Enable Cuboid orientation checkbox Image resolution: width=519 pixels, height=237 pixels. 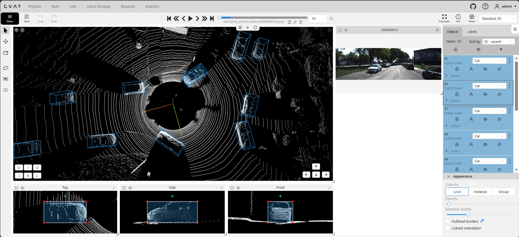[448, 228]
